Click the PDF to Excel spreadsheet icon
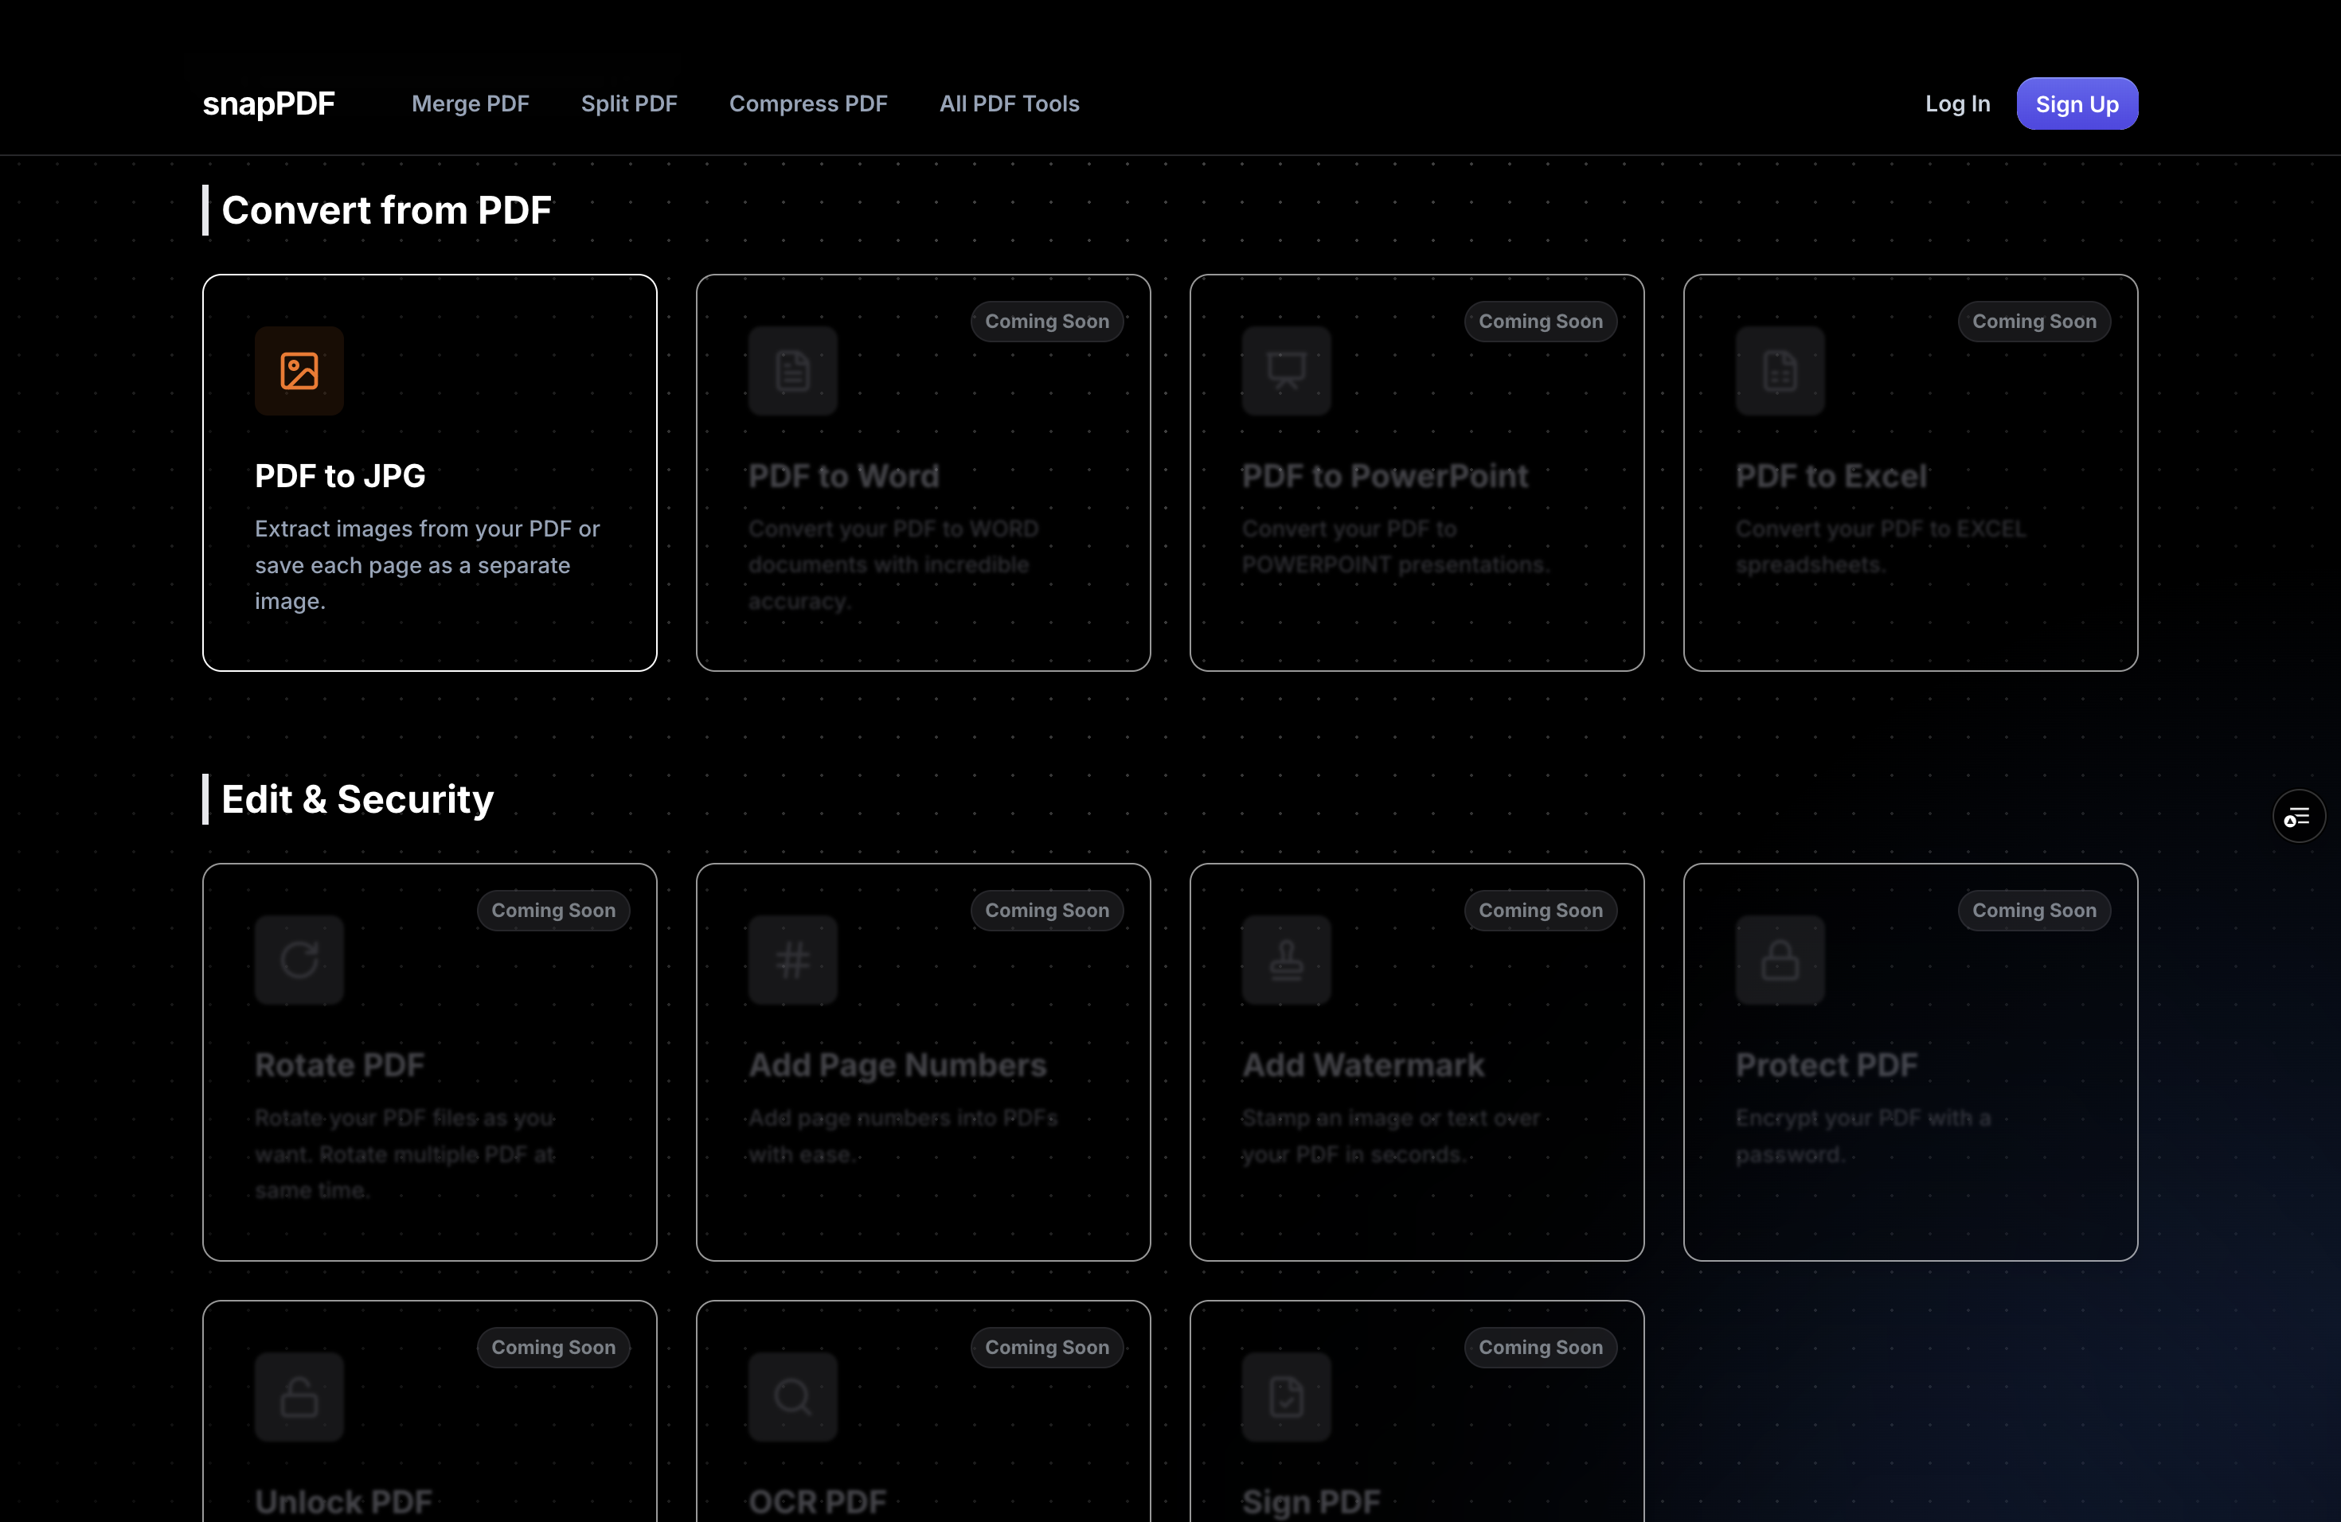The height and width of the screenshot is (1522, 2341). point(1780,371)
